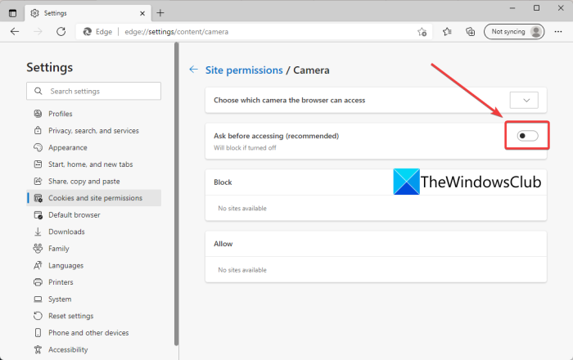Click the search magnifier icon in settings

(x=38, y=91)
